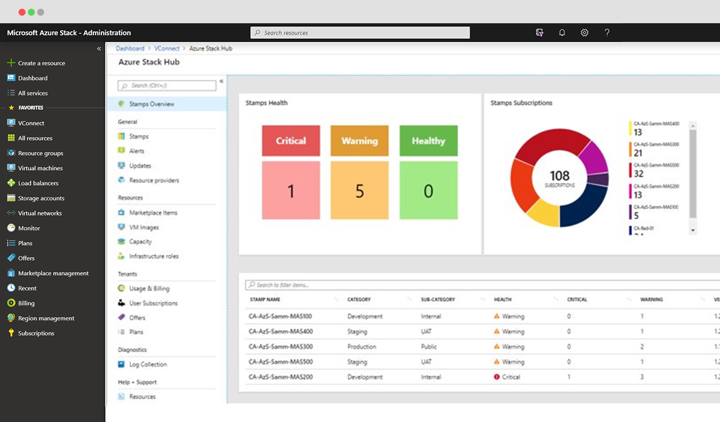Click the Subscriptions key icon
The width and height of the screenshot is (720, 422).
click(x=11, y=333)
